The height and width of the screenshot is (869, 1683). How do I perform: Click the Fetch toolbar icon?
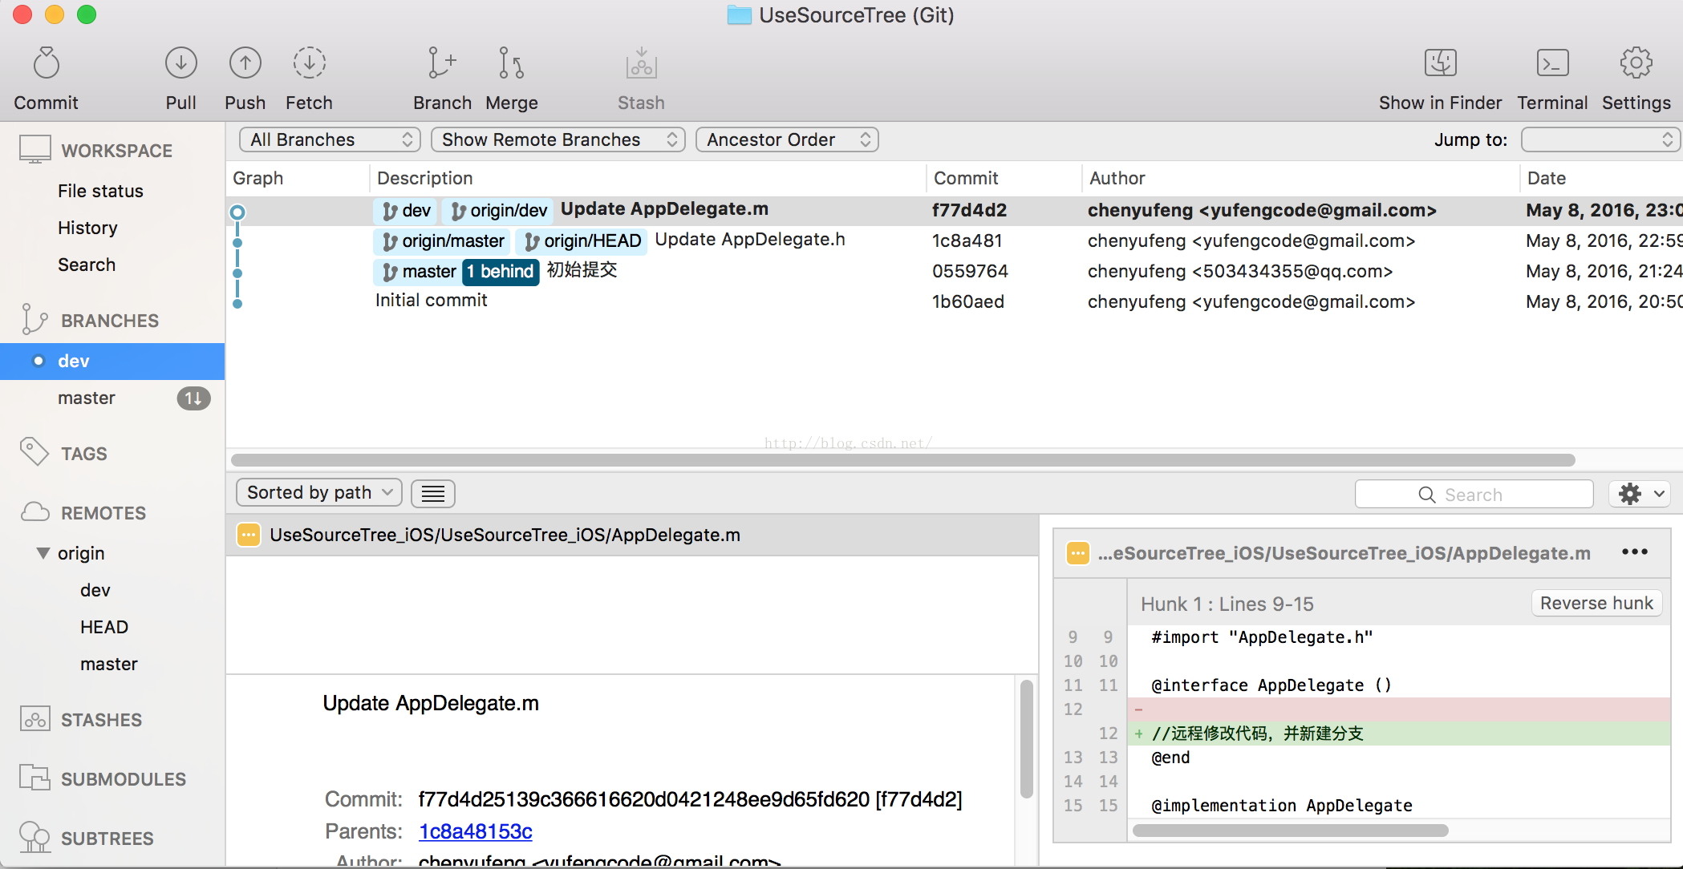tap(309, 64)
